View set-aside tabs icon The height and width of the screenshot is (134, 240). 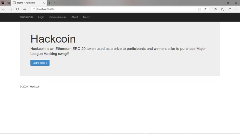(x=3, y=3)
